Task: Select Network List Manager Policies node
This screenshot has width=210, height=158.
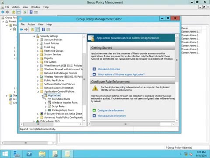Action: (60, 73)
